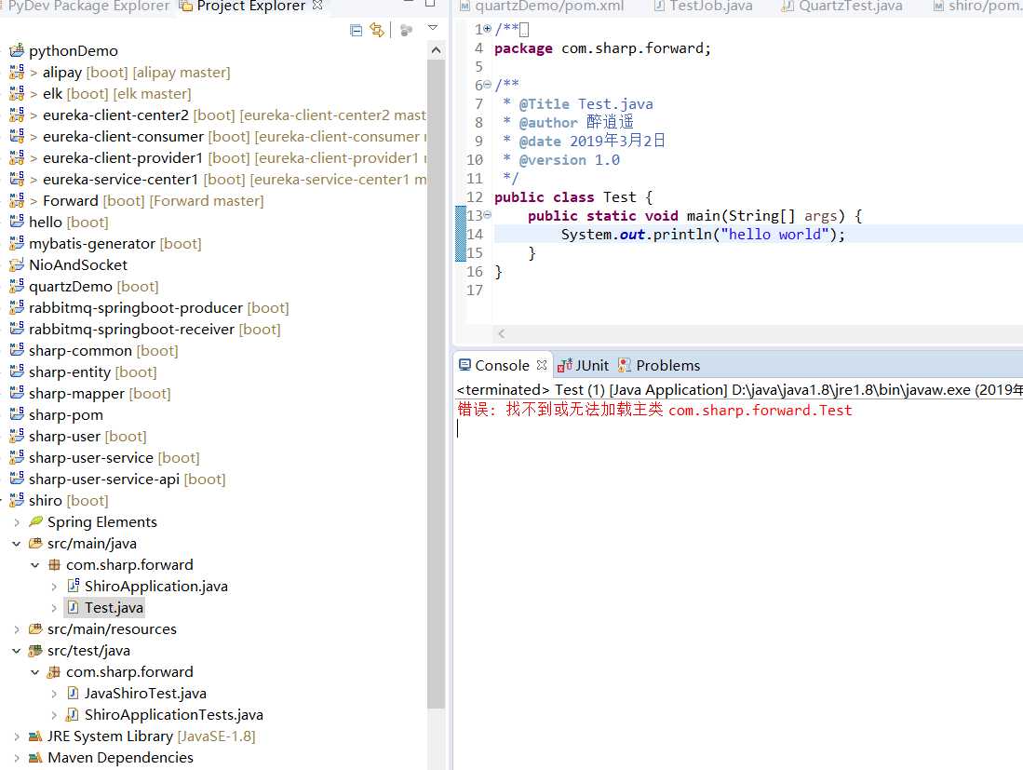The height and width of the screenshot is (770, 1023).
Task: Switch to QuartzTest.java editor tab
Action: coord(842,6)
